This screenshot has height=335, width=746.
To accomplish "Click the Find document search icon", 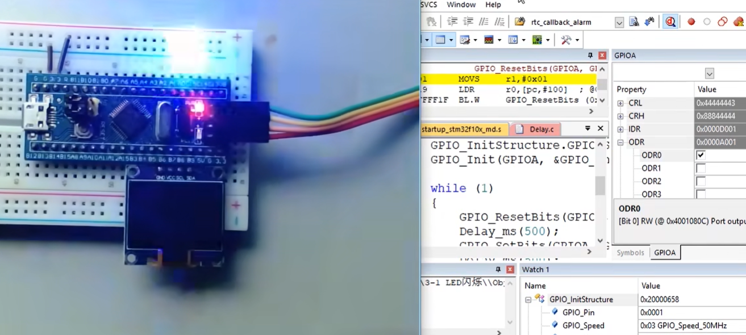I will 634,22.
